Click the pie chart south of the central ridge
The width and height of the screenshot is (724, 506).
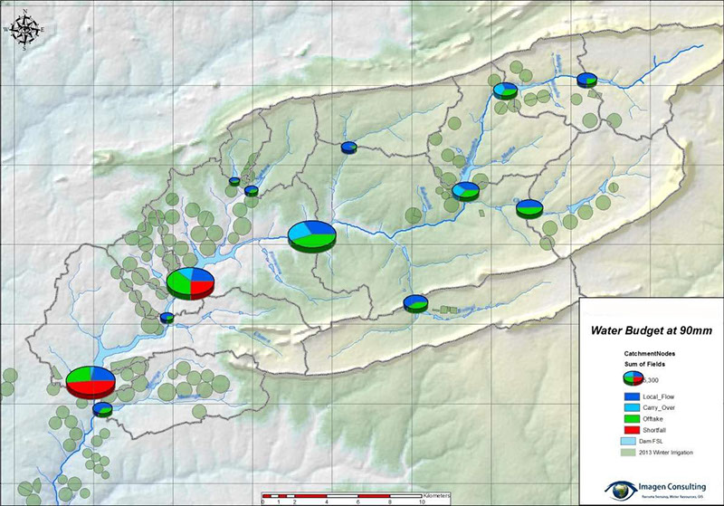(415, 302)
